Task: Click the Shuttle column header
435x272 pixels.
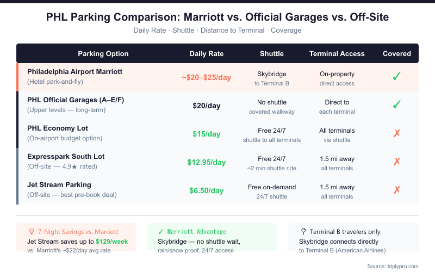Action: tap(272, 54)
